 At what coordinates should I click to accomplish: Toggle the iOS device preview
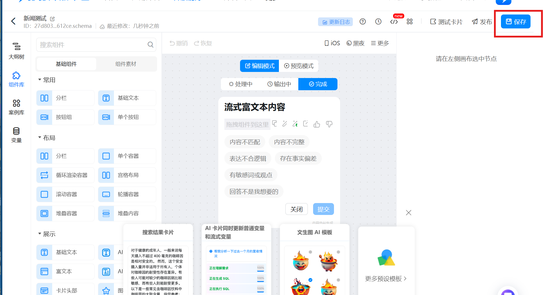coord(332,43)
